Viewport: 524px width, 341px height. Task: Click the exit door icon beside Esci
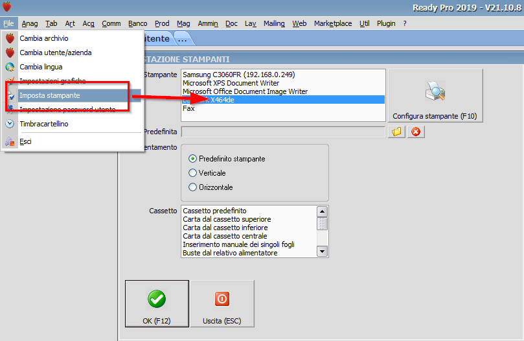[x=10, y=141]
